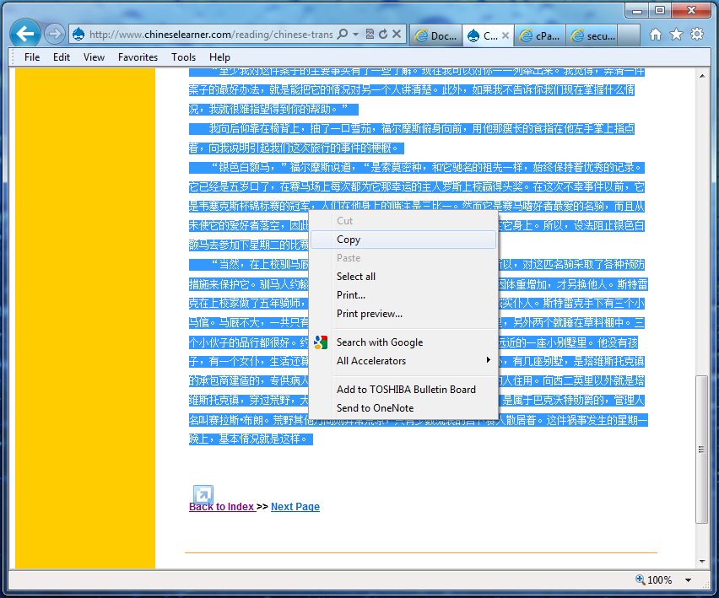
Task: Click the Back to Index link
Action: (x=221, y=507)
